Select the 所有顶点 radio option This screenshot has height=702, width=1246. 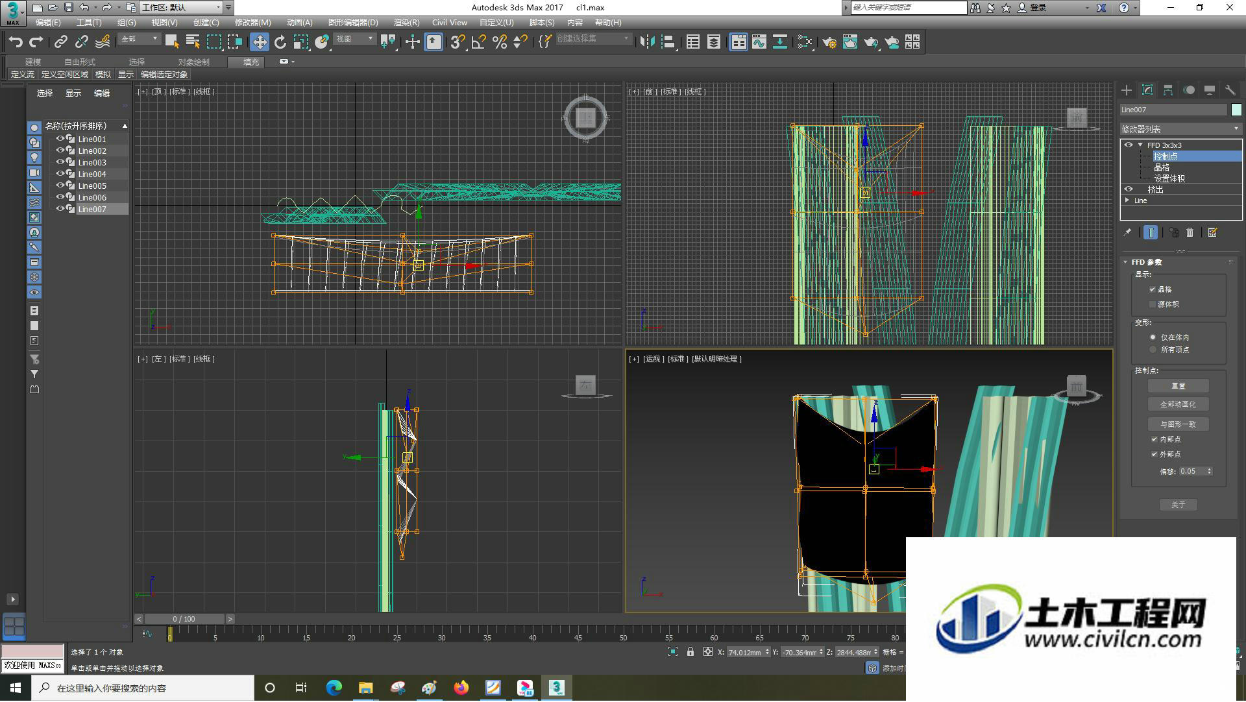pos(1153,350)
